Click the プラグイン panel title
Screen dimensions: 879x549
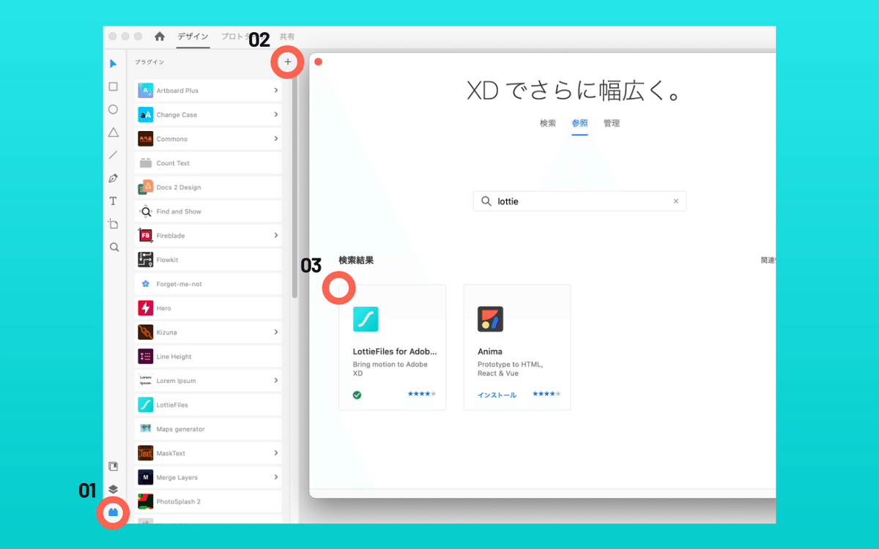pos(149,62)
